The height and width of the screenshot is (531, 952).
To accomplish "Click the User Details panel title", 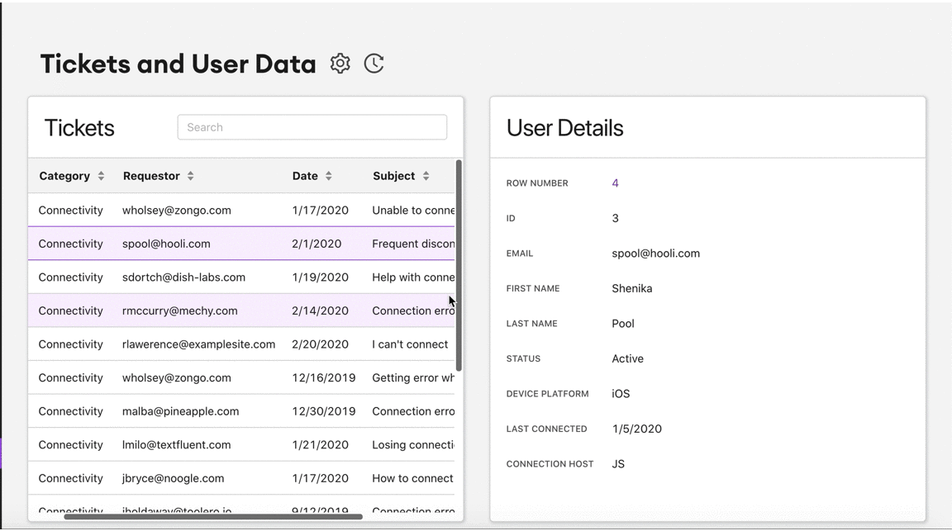I will (x=565, y=127).
